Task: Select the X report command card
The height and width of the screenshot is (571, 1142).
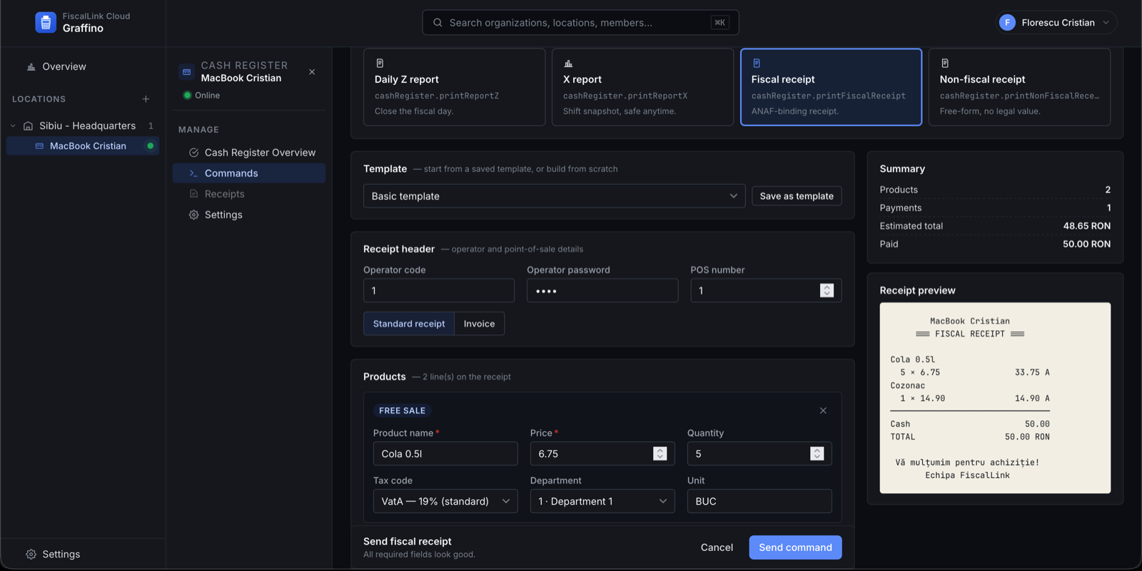Action: pos(642,87)
